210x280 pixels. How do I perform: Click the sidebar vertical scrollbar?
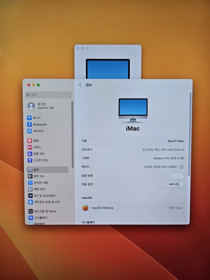click(x=72, y=134)
